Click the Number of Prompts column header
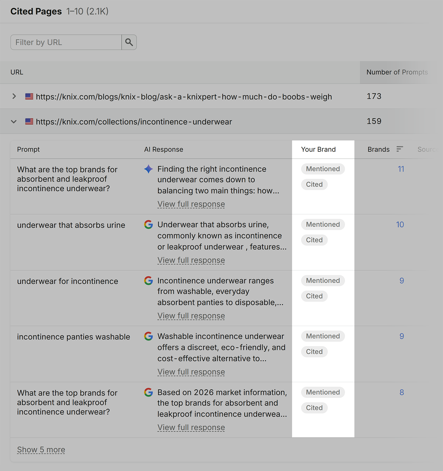 click(x=397, y=72)
